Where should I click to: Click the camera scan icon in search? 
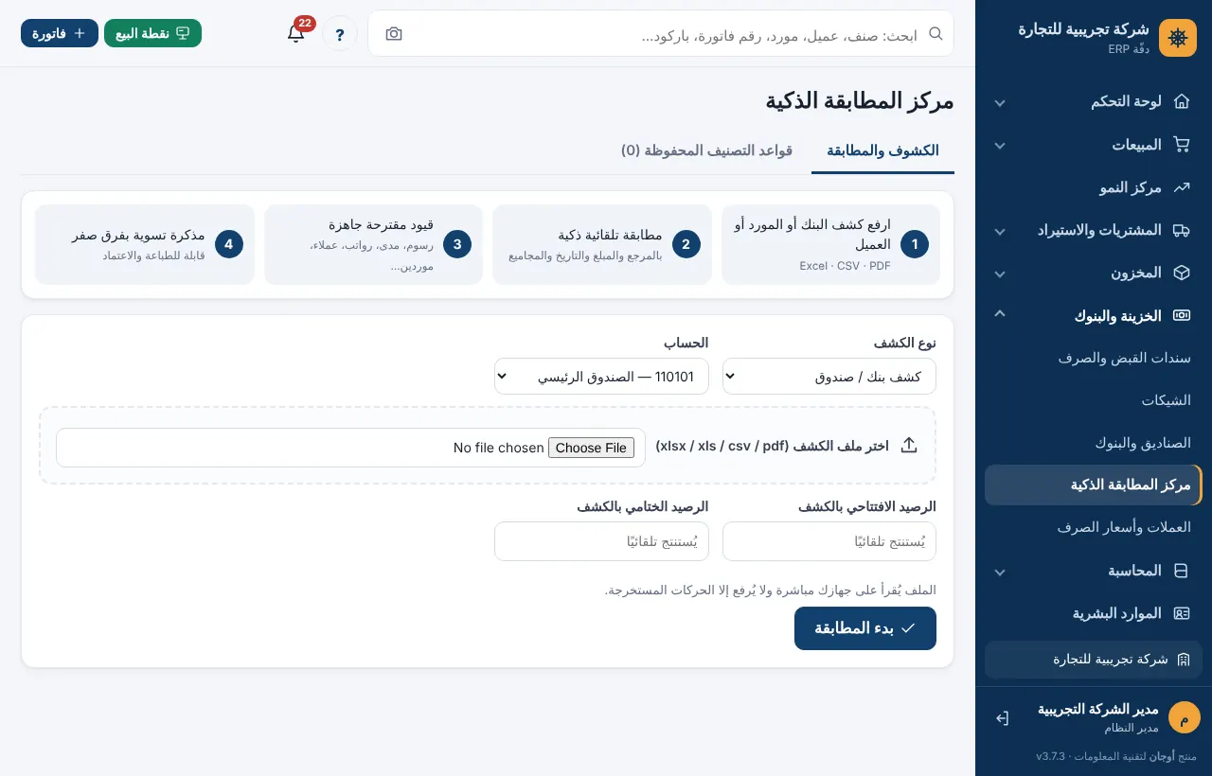394,34
